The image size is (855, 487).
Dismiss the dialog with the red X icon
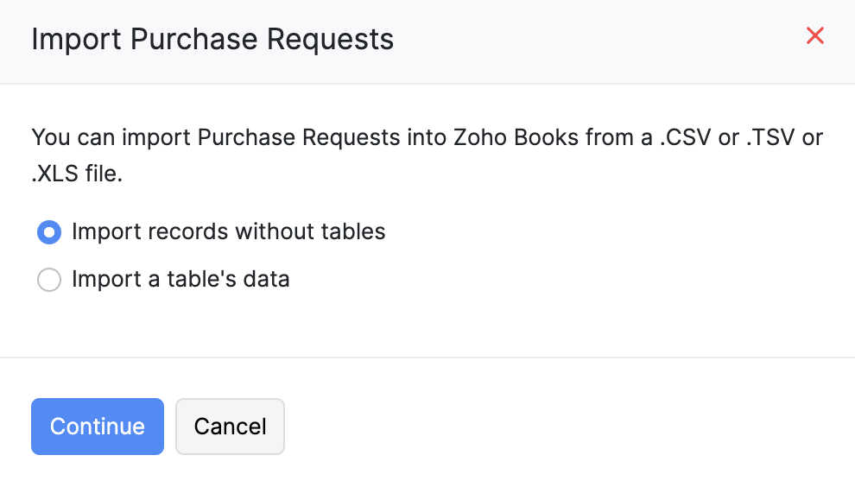click(x=814, y=36)
